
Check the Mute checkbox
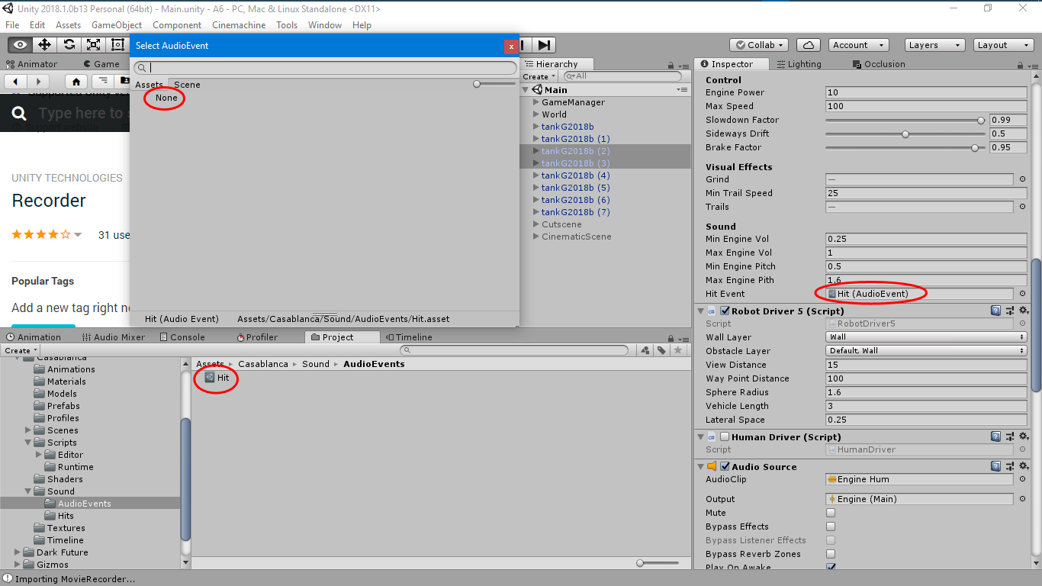coord(831,513)
